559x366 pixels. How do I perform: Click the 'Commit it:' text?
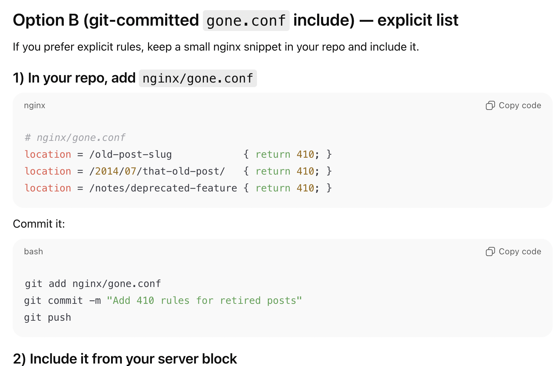(x=39, y=224)
